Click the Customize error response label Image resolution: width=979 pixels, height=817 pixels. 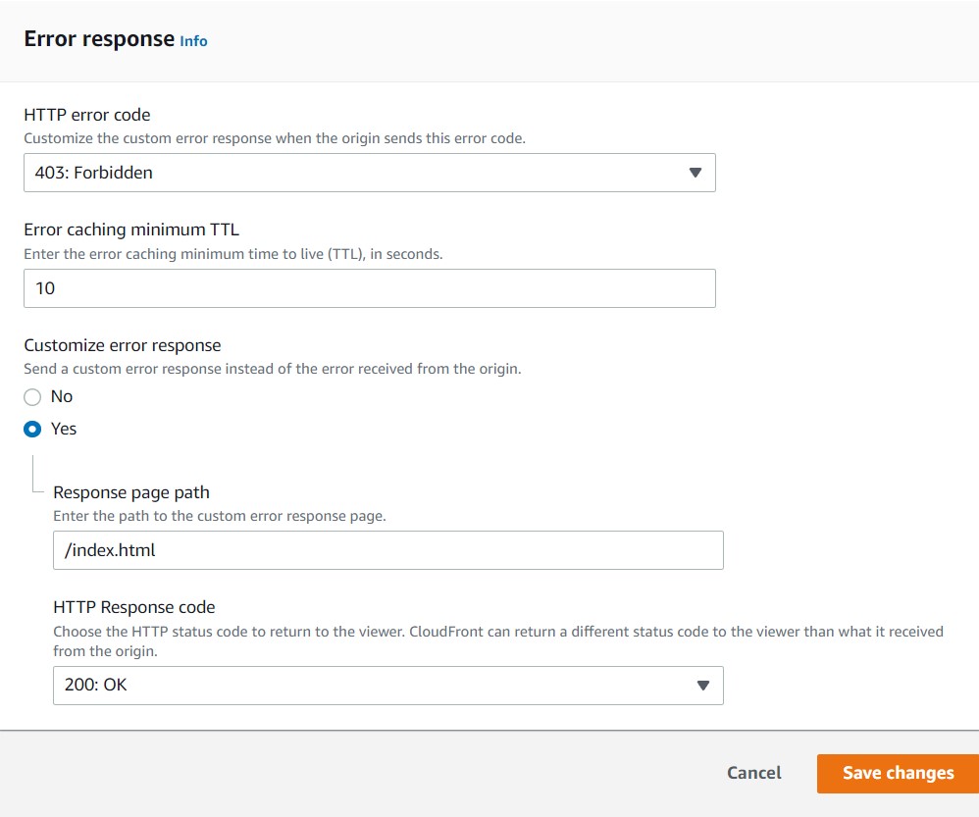click(123, 345)
